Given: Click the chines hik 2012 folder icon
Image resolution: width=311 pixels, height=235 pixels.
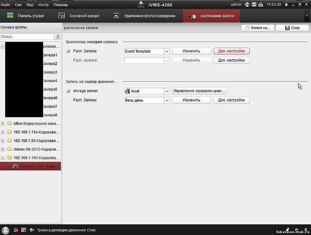Looking at the screenshot, I should coord(9,149).
